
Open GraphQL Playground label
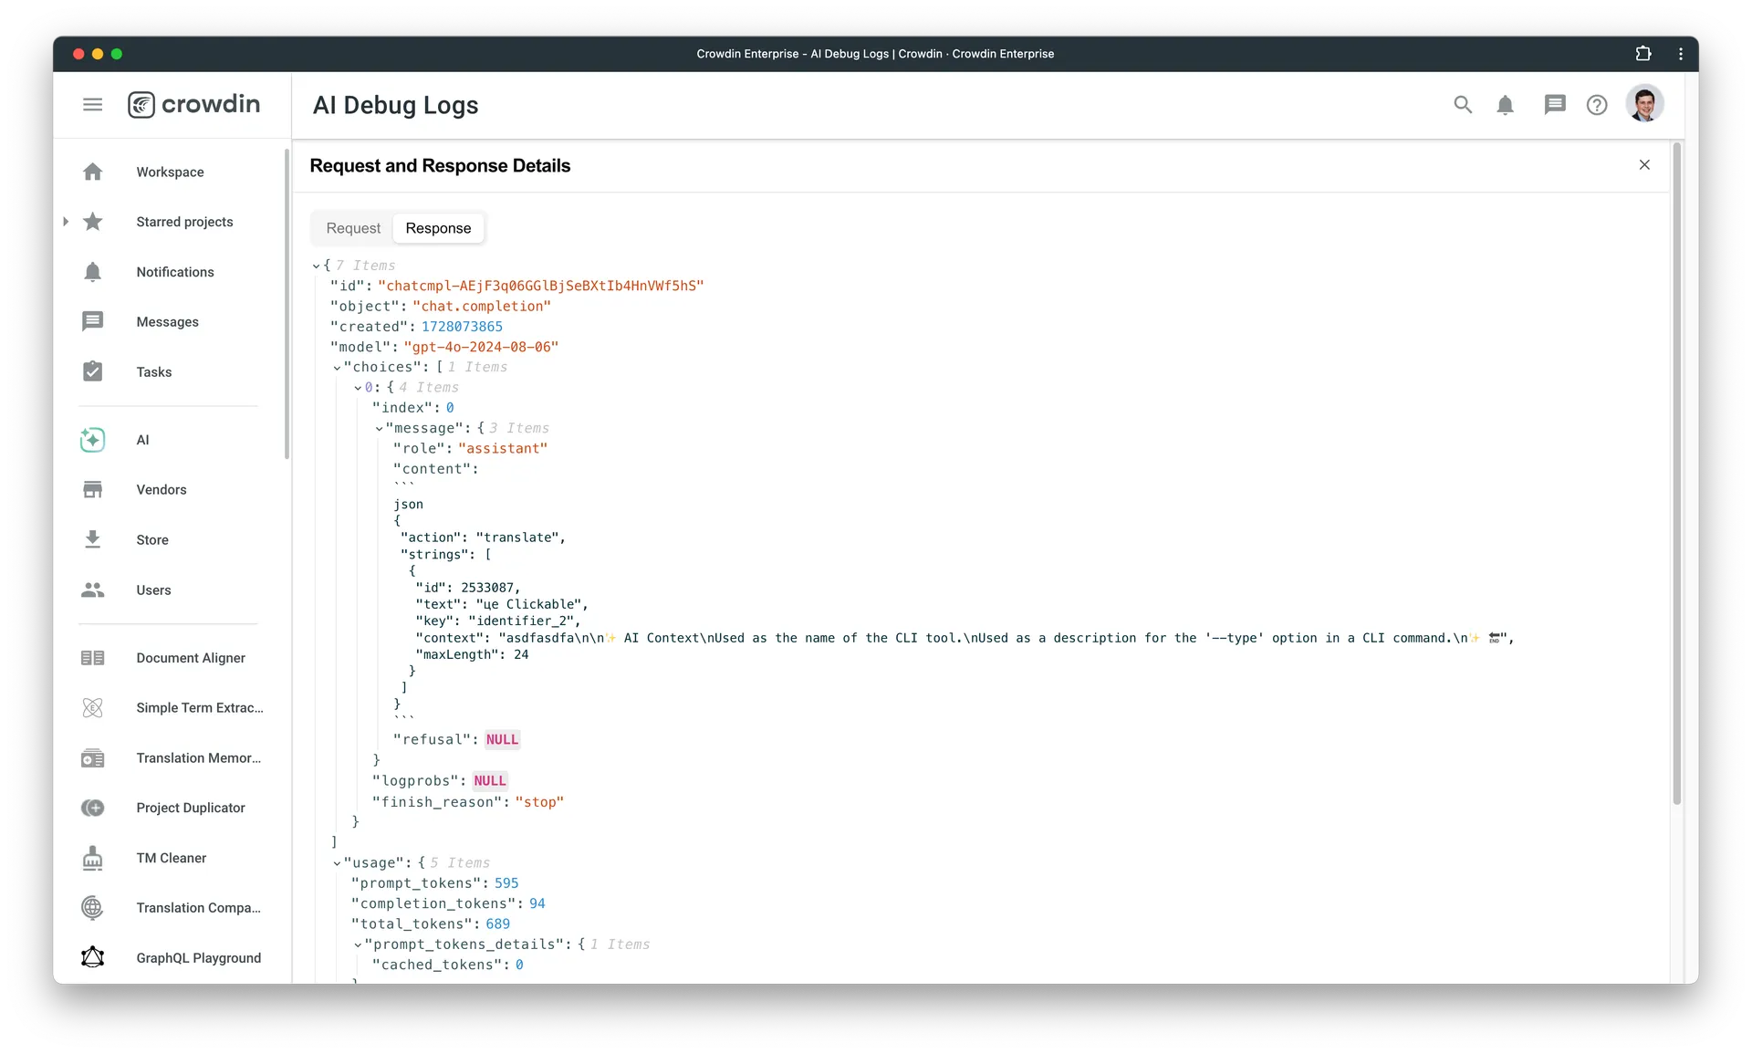pos(199,957)
